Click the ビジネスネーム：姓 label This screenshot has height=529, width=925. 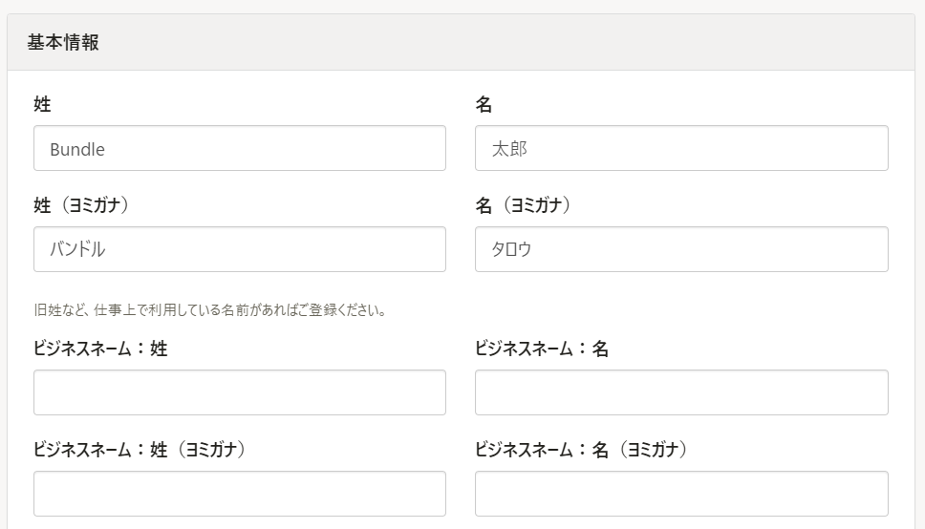click(100, 349)
